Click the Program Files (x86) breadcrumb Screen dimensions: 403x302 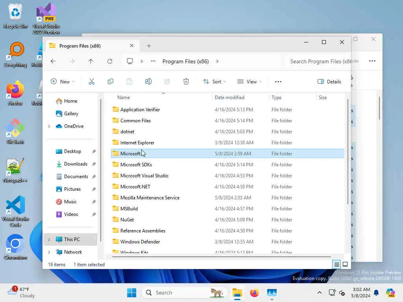click(186, 61)
